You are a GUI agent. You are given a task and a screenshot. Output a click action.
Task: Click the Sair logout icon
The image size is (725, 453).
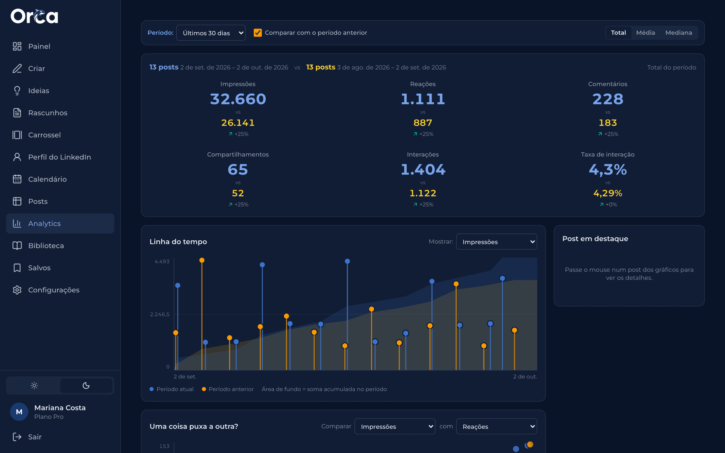click(17, 437)
